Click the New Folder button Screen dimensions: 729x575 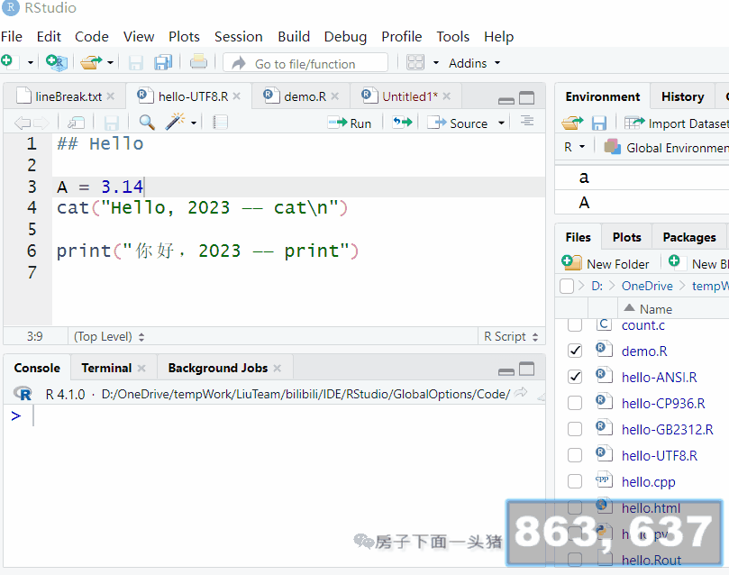click(x=606, y=262)
